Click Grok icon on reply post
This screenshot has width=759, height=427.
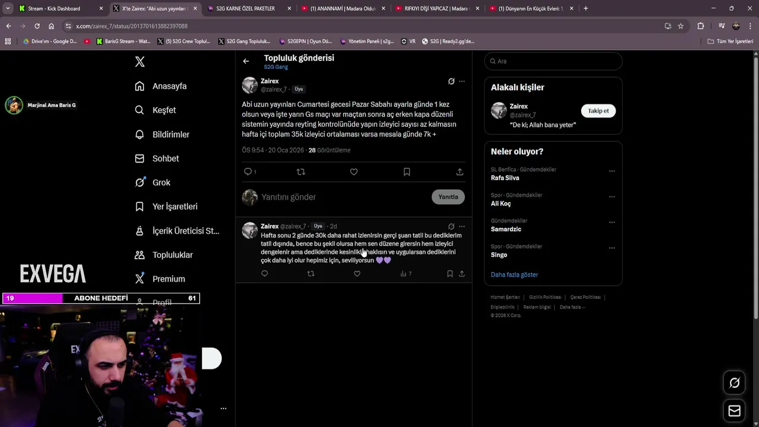(451, 227)
